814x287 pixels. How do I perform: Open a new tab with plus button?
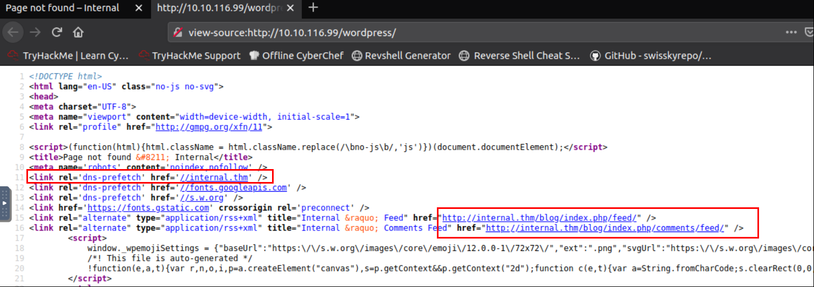(x=313, y=8)
